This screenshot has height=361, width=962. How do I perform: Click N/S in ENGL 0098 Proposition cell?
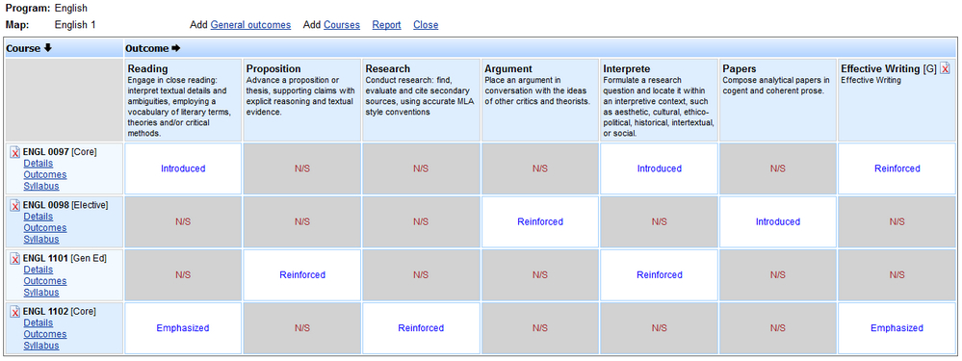click(302, 221)
